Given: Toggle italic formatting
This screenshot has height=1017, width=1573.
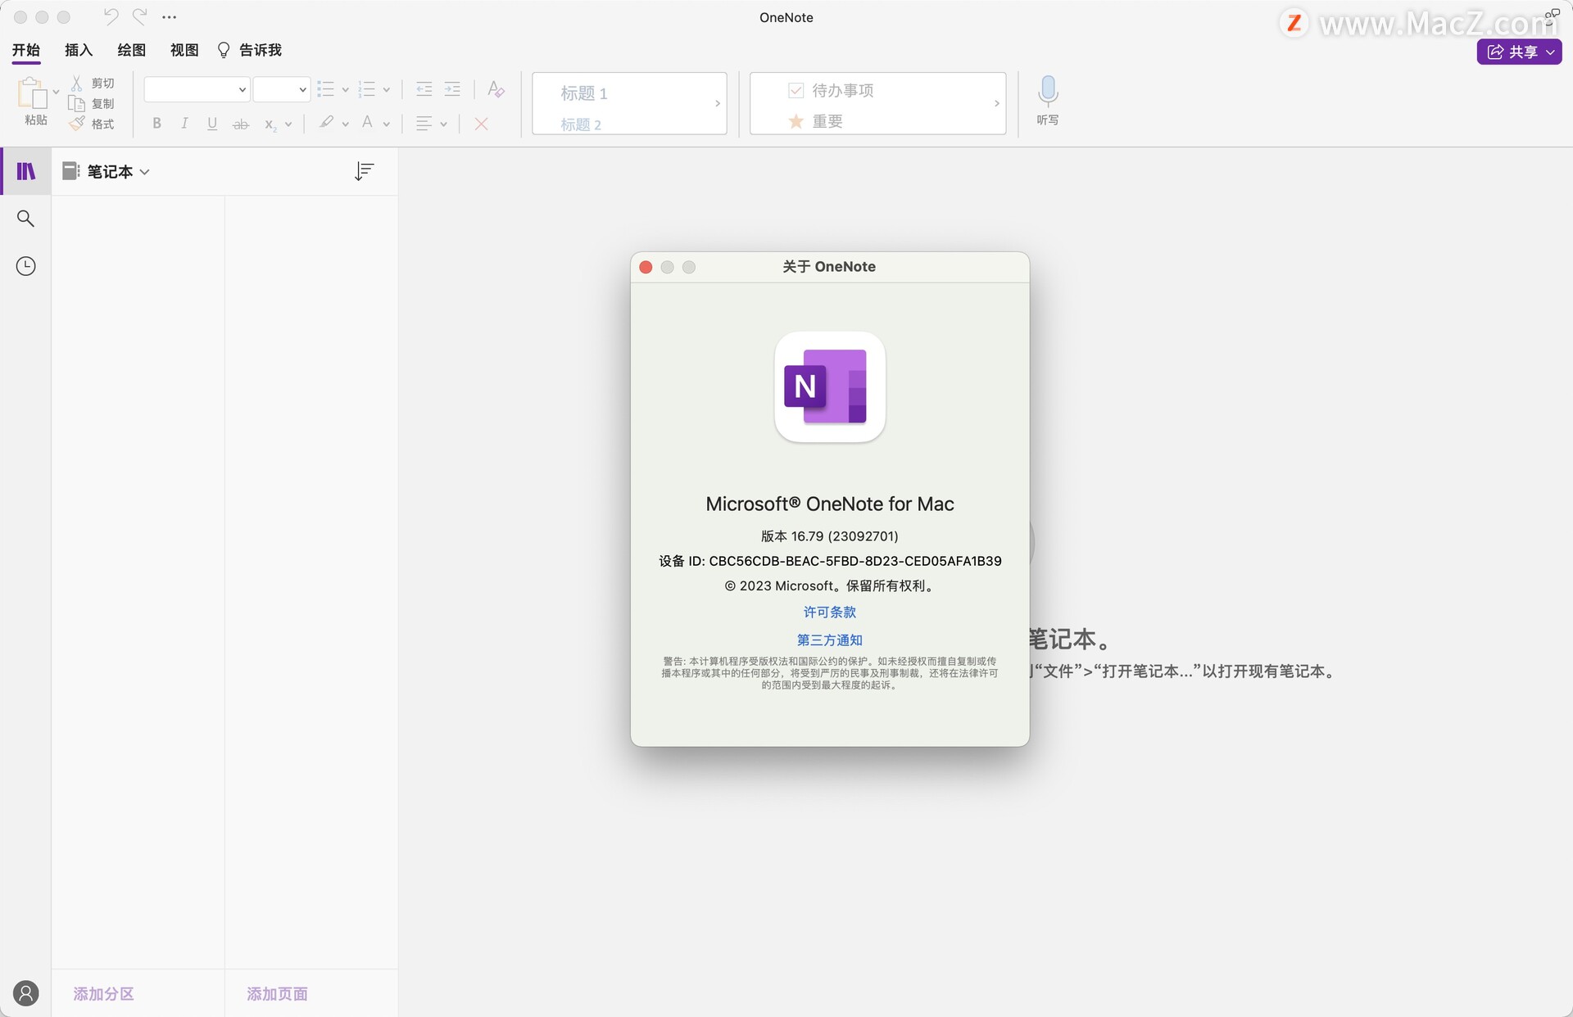Looking at the screenshot, I should [184, 124].
